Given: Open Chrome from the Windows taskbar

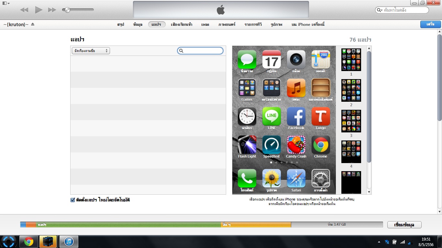Looking at the screenshot, I should coord(28,242).
